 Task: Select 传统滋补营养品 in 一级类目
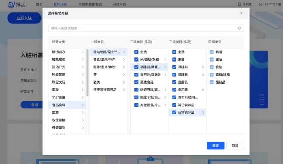pos(108,90)
